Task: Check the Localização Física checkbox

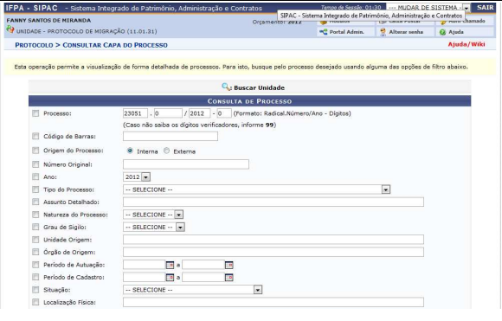Action: [35, 302]
